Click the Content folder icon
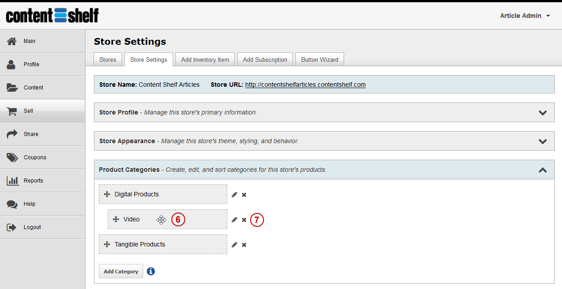The height and width of the screenshot is (289, 562). [12, 88]
